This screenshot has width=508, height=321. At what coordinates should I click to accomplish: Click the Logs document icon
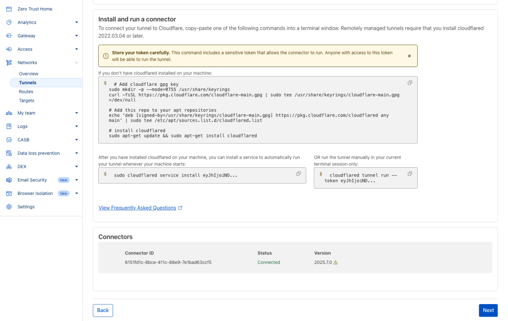click(9, 127)
